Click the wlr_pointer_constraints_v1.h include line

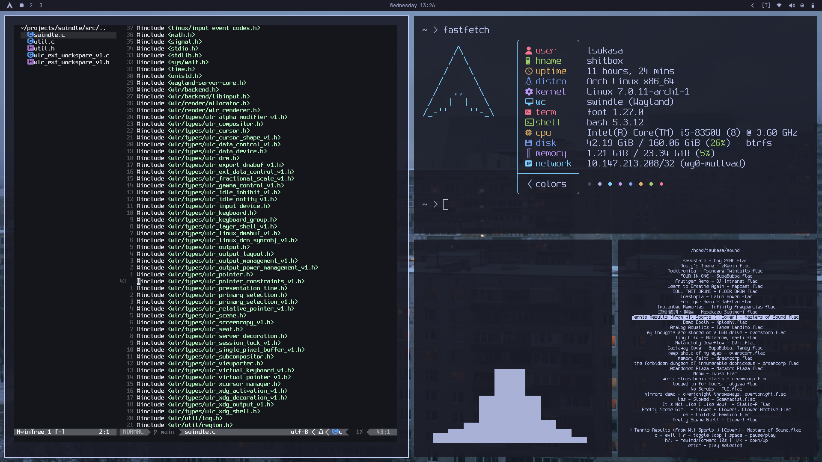coord(220,281)
